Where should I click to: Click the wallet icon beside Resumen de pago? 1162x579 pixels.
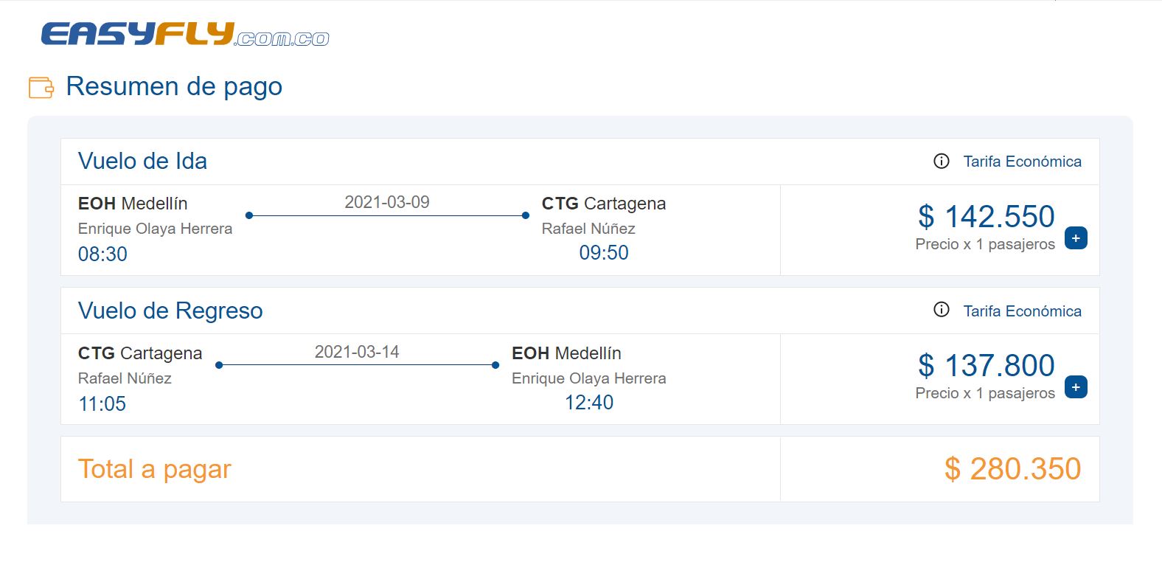(41, 87)
